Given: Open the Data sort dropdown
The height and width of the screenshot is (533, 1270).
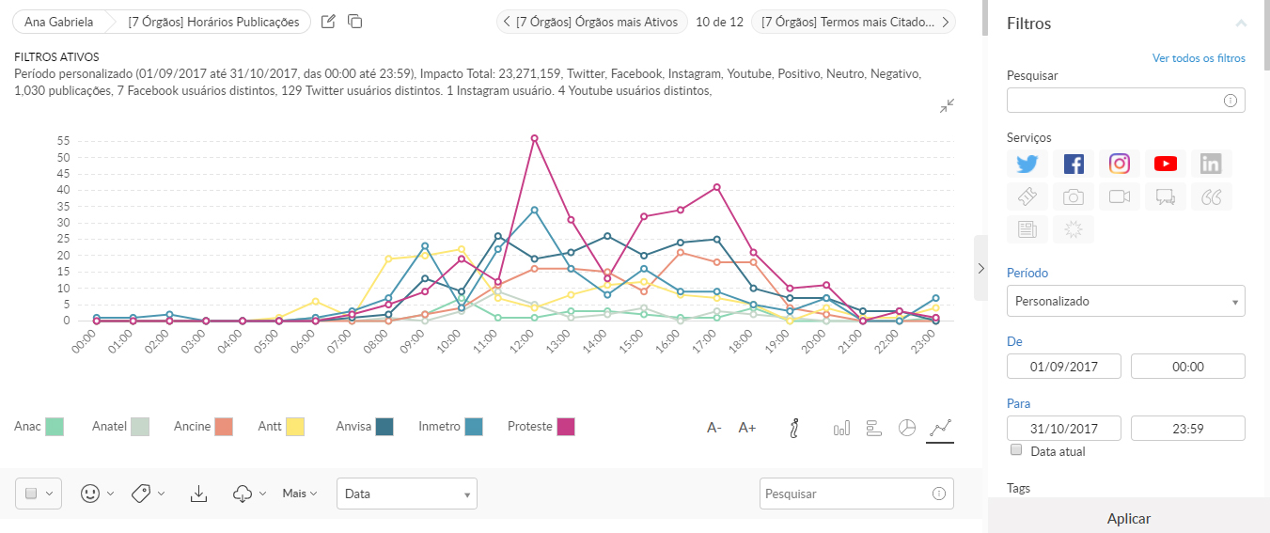Looking at the screenshot, I should click(x=406, y=494).
